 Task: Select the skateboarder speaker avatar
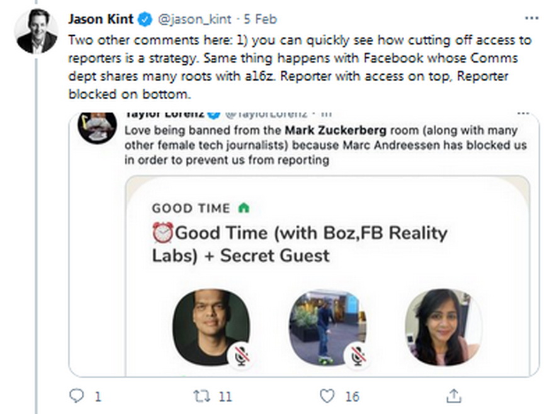324,326
